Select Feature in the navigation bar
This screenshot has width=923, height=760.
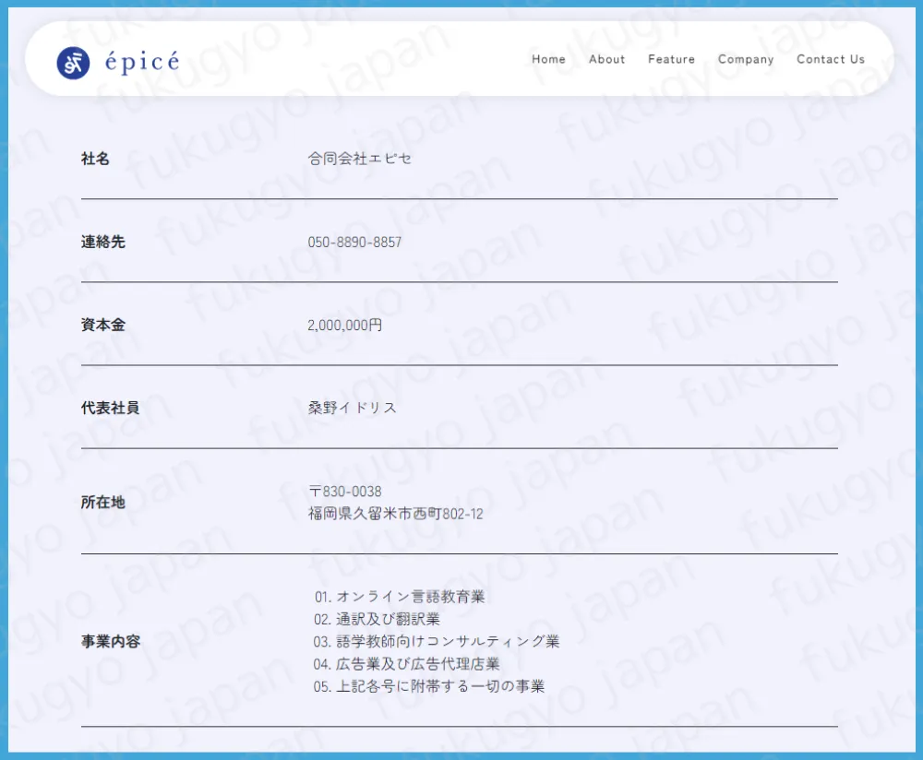(671, 59)
